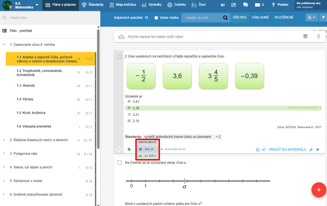
Task: Click the insert image icon in quick-write box
Action: point(305,37)
